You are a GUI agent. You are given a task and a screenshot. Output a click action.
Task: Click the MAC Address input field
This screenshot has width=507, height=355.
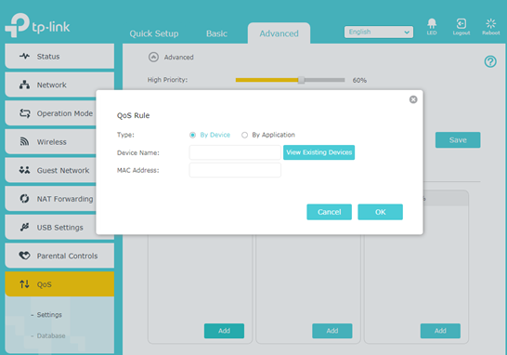235,170
